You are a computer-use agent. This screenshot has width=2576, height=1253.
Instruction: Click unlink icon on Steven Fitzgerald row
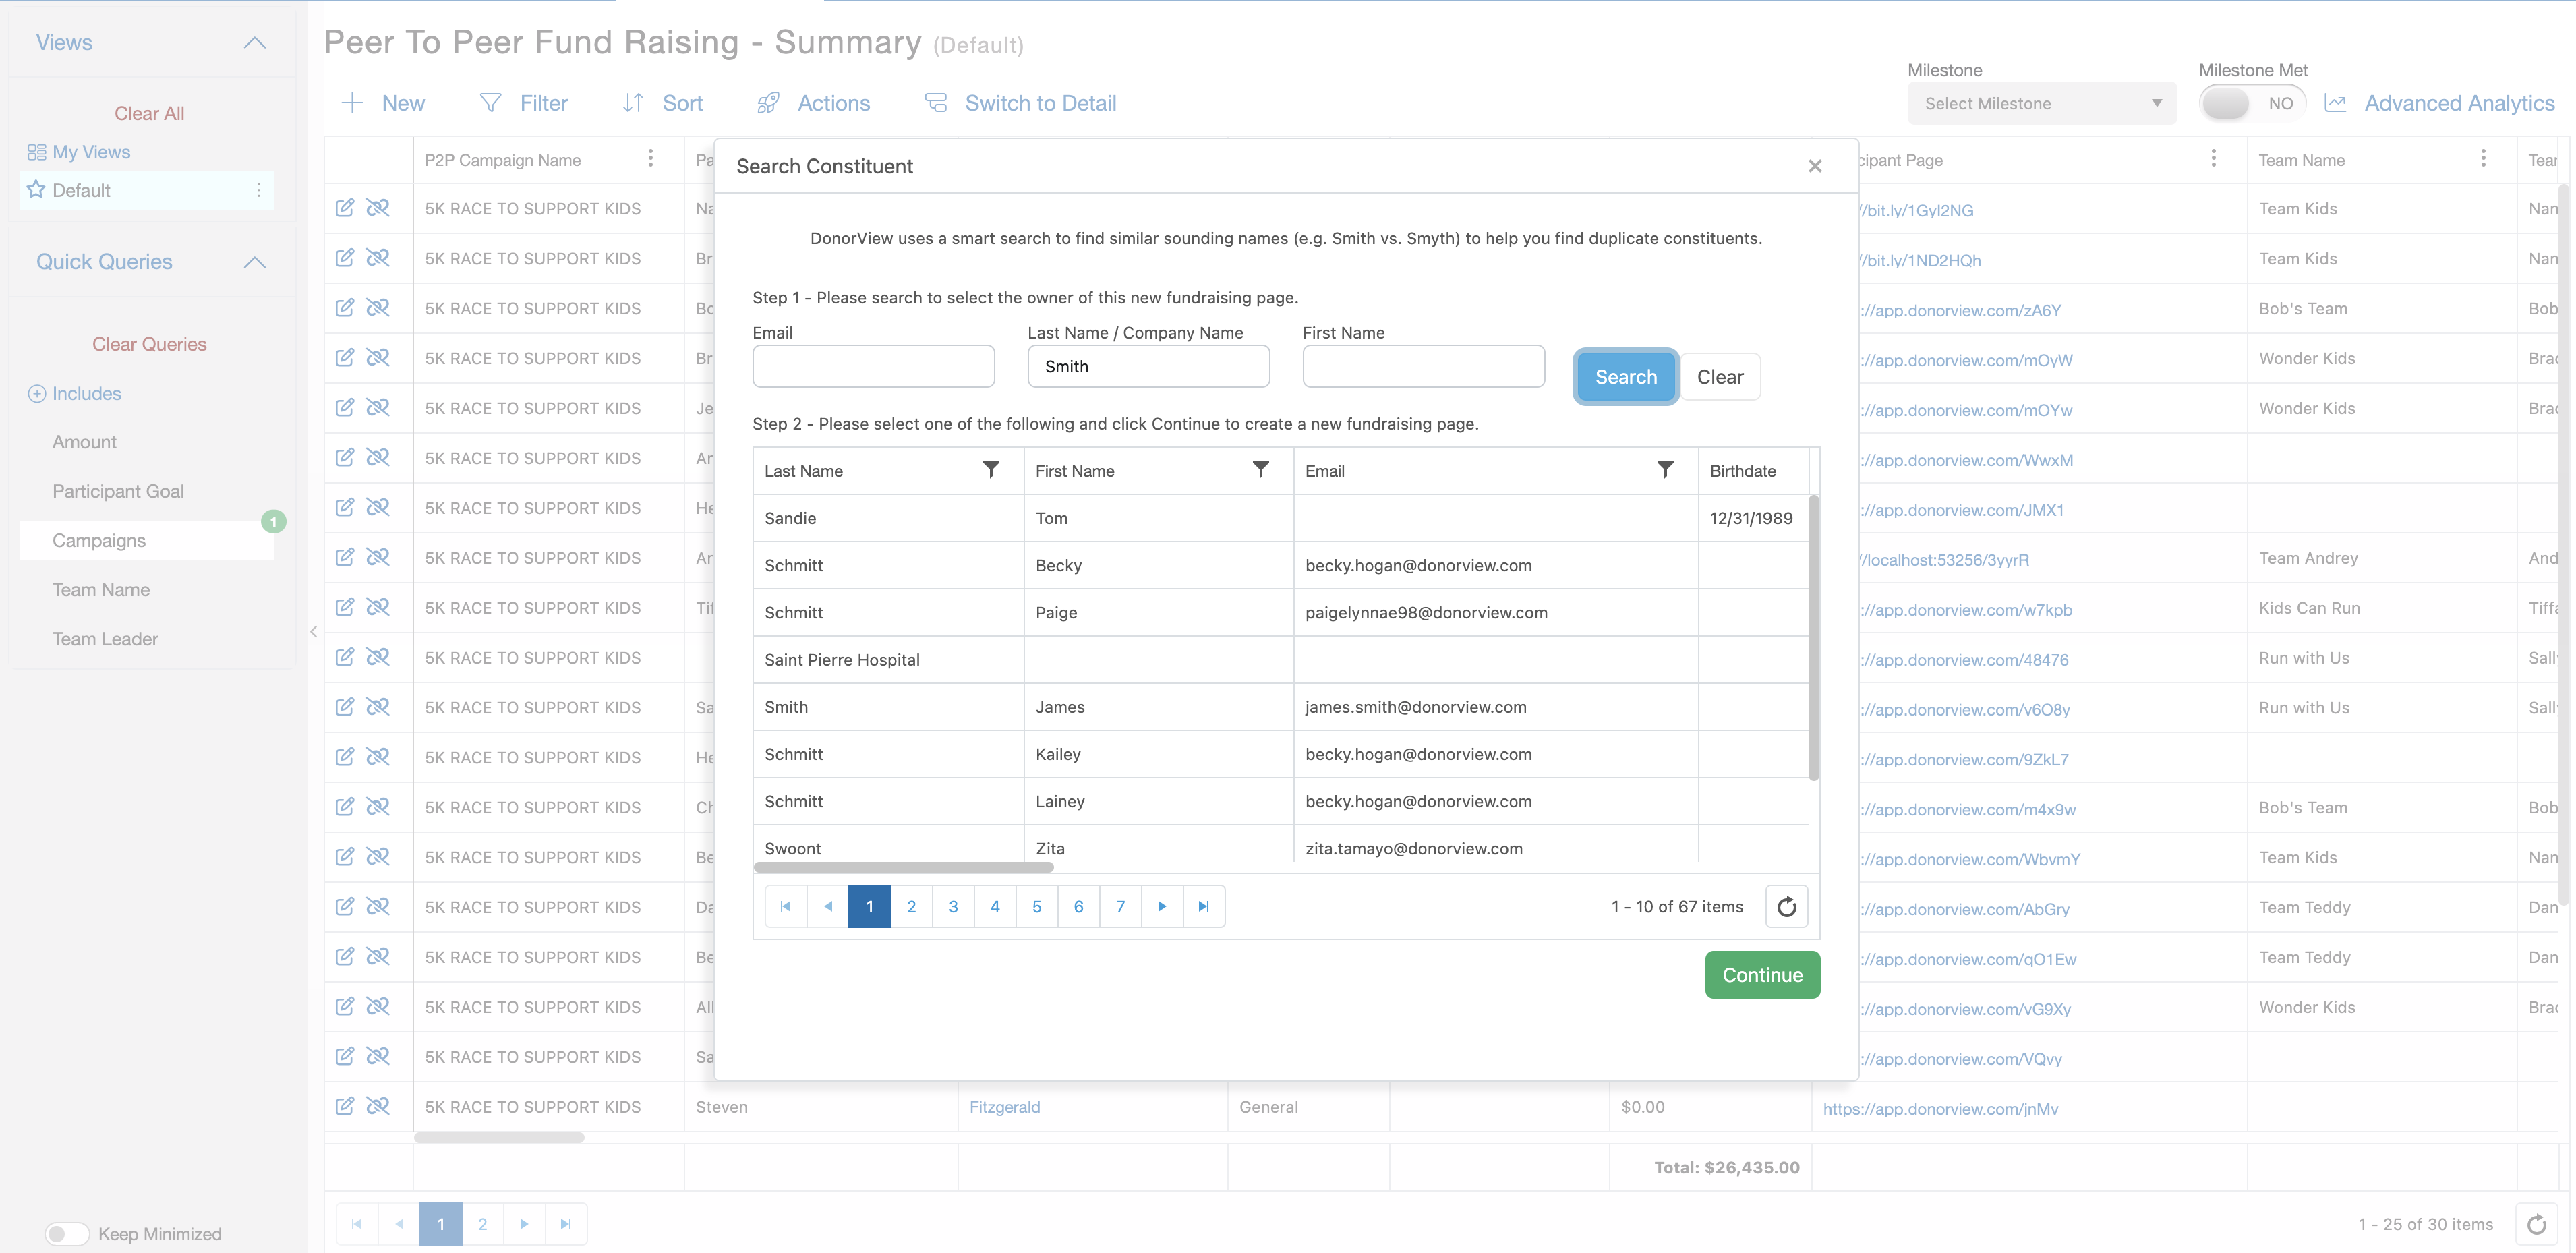pyautogui.click(x=378, y=1106)
